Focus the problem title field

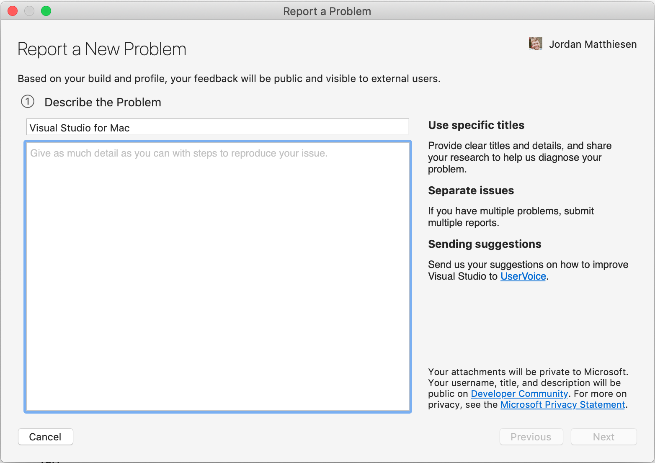pyautogui.click(x=218, y=127)
